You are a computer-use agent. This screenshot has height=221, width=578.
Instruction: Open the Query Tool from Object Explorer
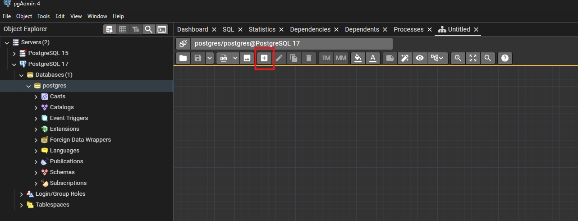pyautogui.click(x=109, y=29)
